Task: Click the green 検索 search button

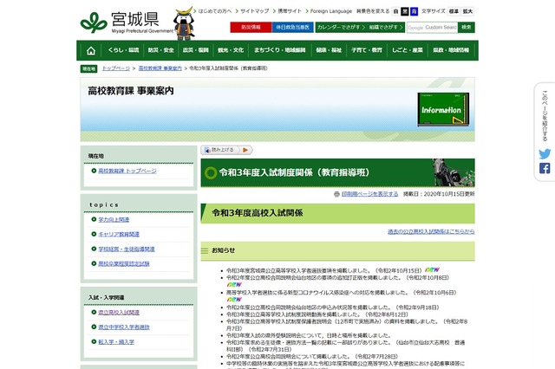Action: [x=467, y=27]
